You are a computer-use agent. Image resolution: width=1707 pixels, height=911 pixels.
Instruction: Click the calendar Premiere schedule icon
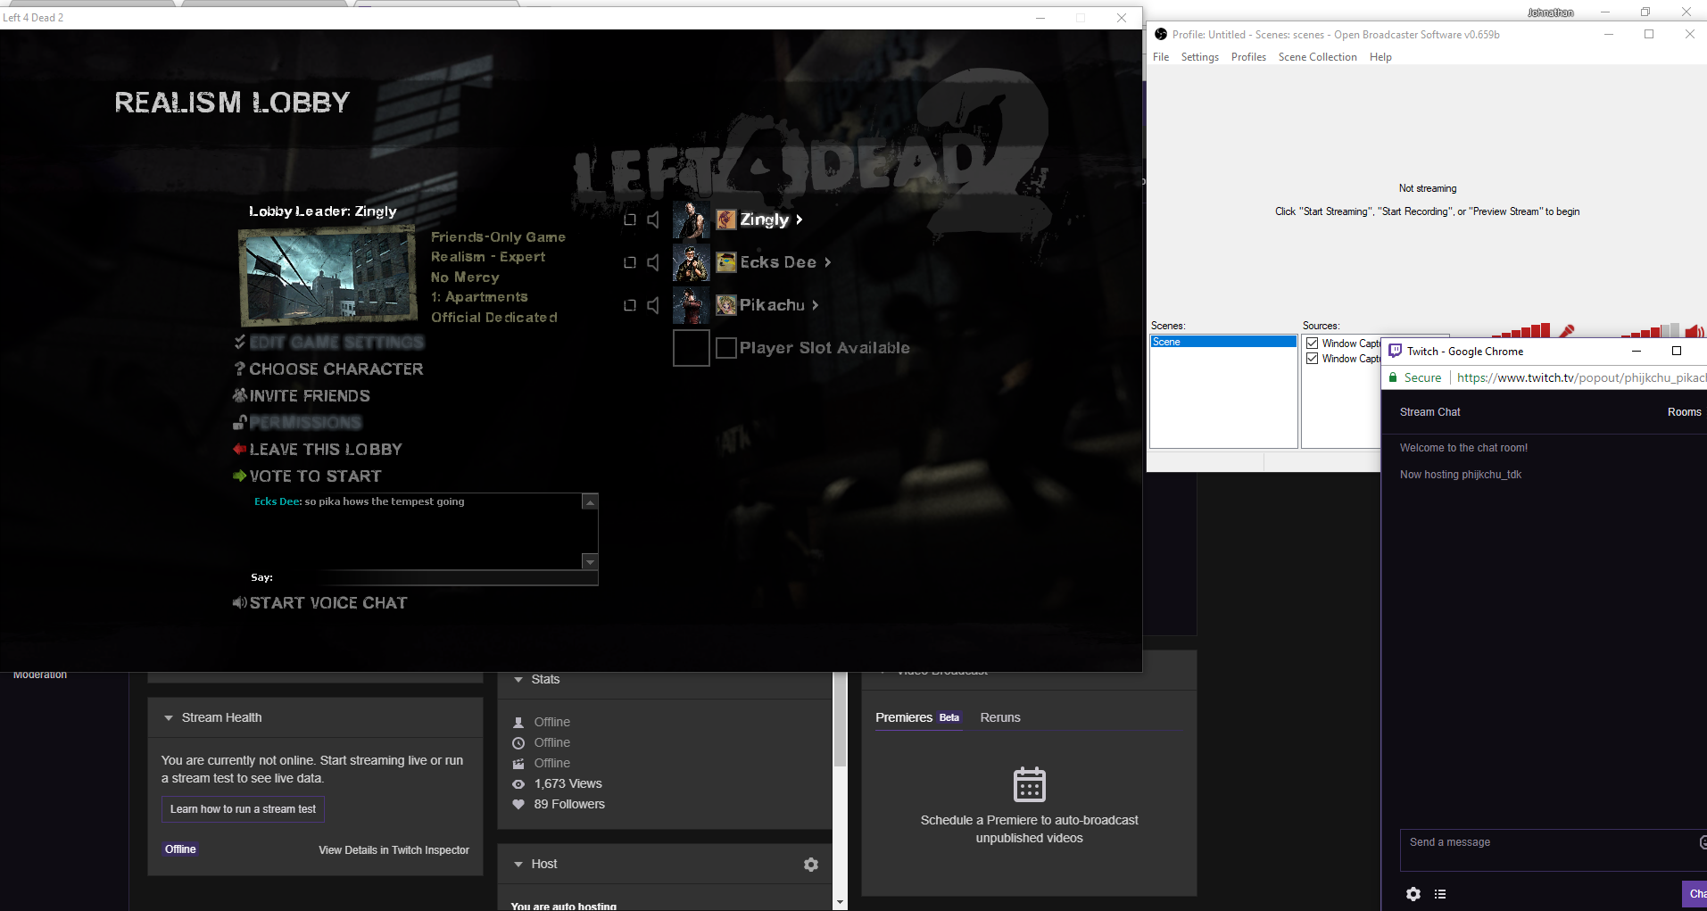coord(1030,784)
